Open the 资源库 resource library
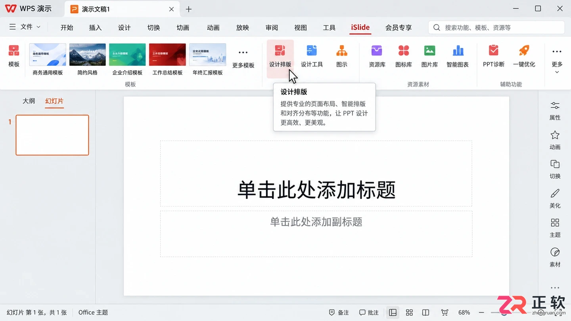571x321 pixels. tap(377, 56)
